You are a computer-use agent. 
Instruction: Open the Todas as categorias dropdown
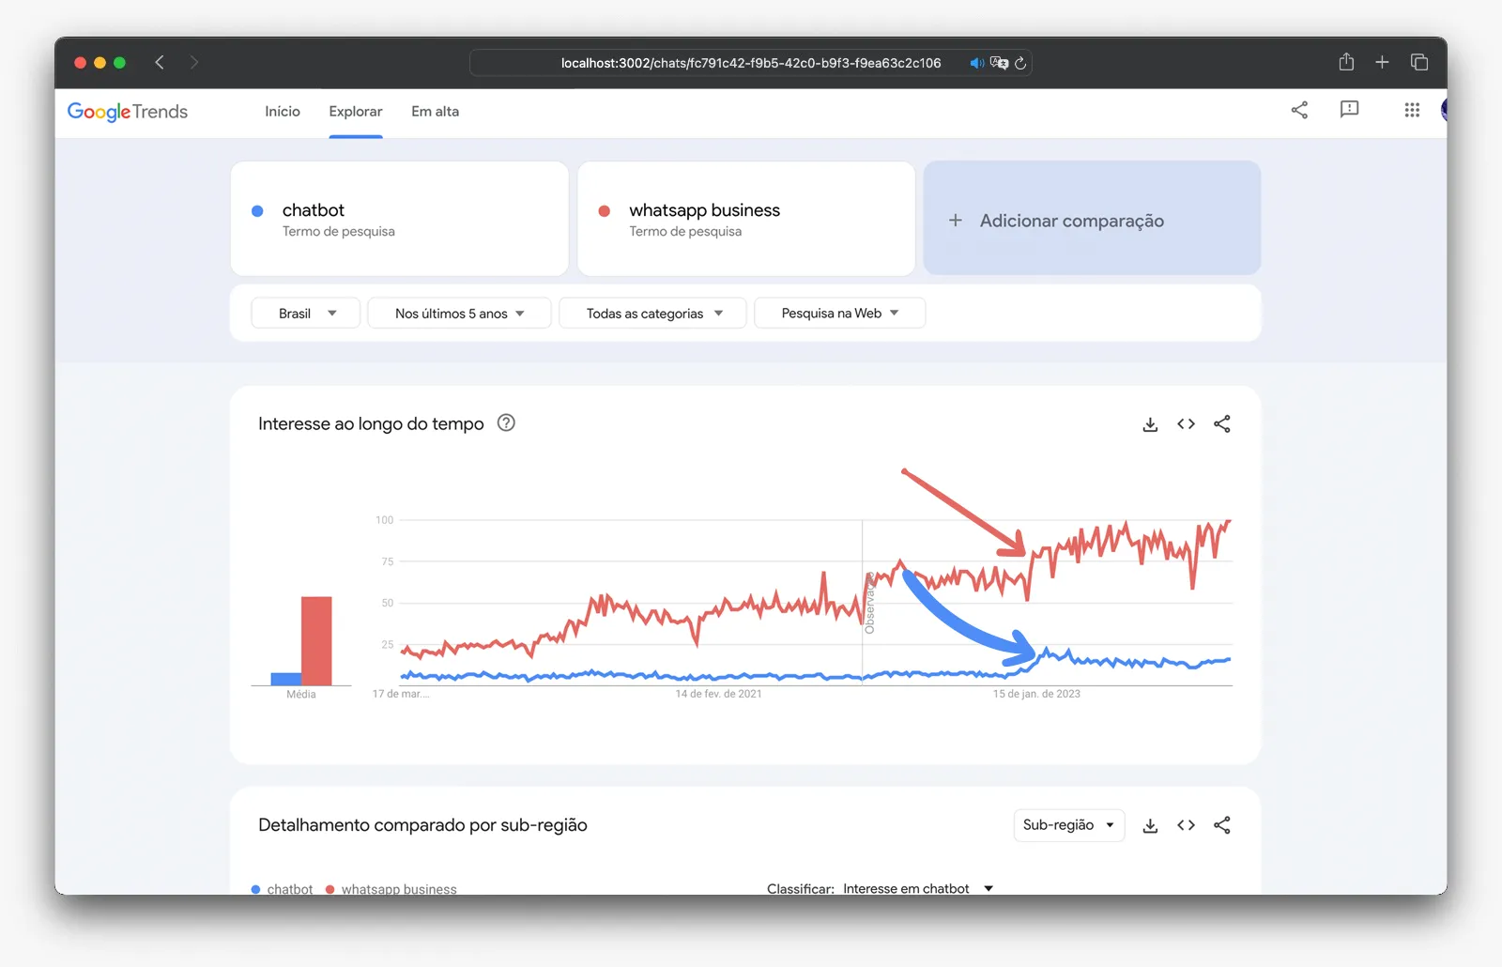coord(653,313)
